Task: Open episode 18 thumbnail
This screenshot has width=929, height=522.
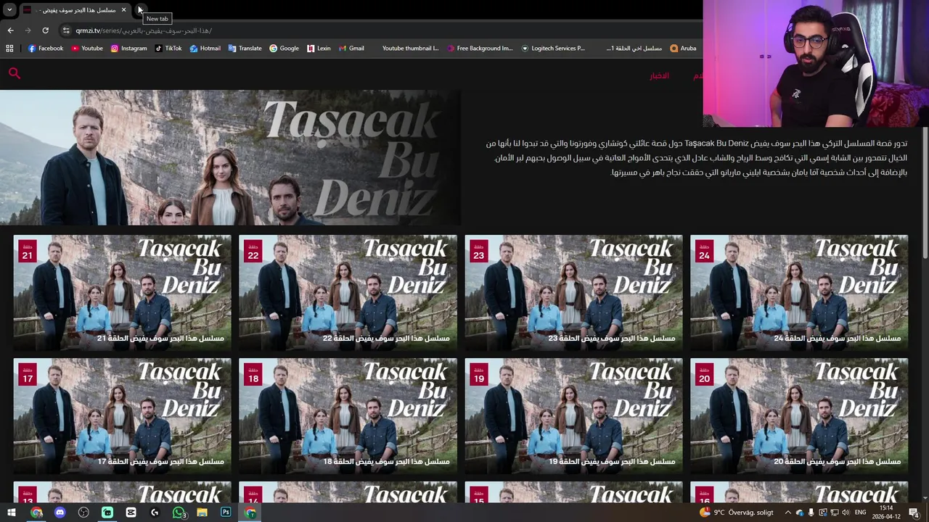Action: coord(348,415)
